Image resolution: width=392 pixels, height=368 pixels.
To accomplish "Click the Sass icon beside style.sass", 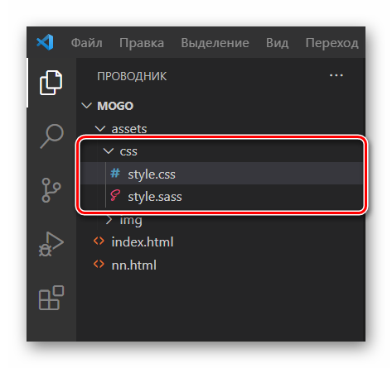I will tap(115, 196).
